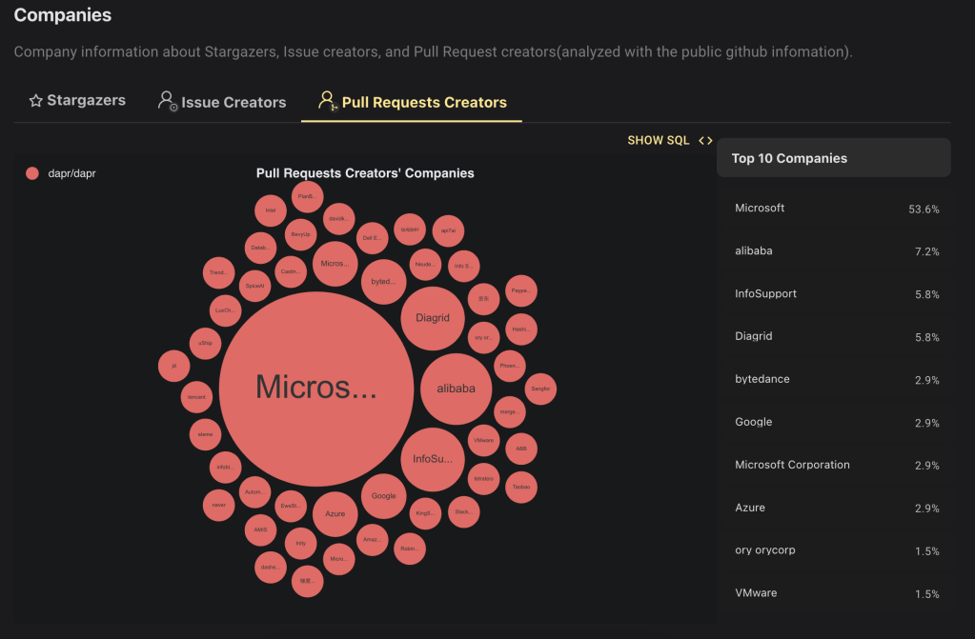Select the Stack... bubble
Image resolution: width=975 pixels, height=639 pixels.
click(x=464, y=511)
